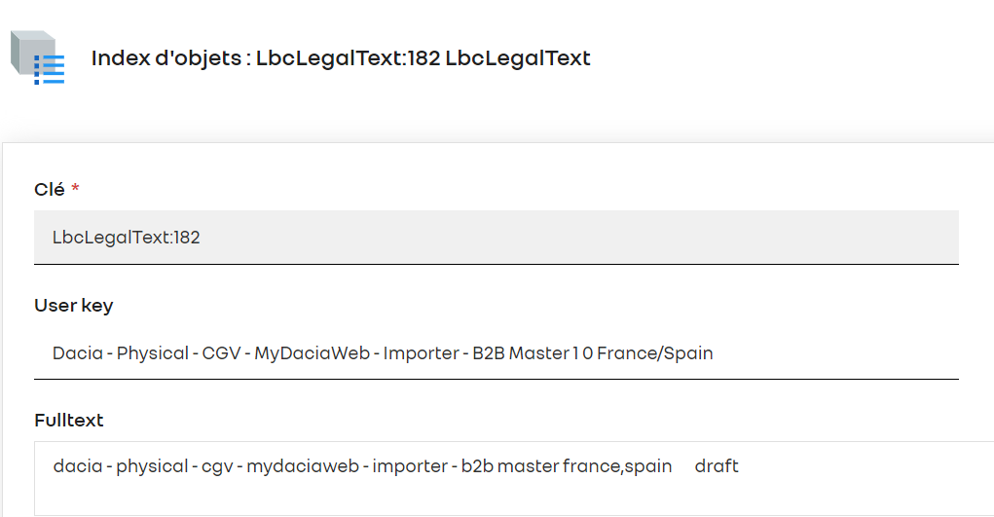
Task: Click the word draft in Fulltext
Action: (x=717, y=466)
